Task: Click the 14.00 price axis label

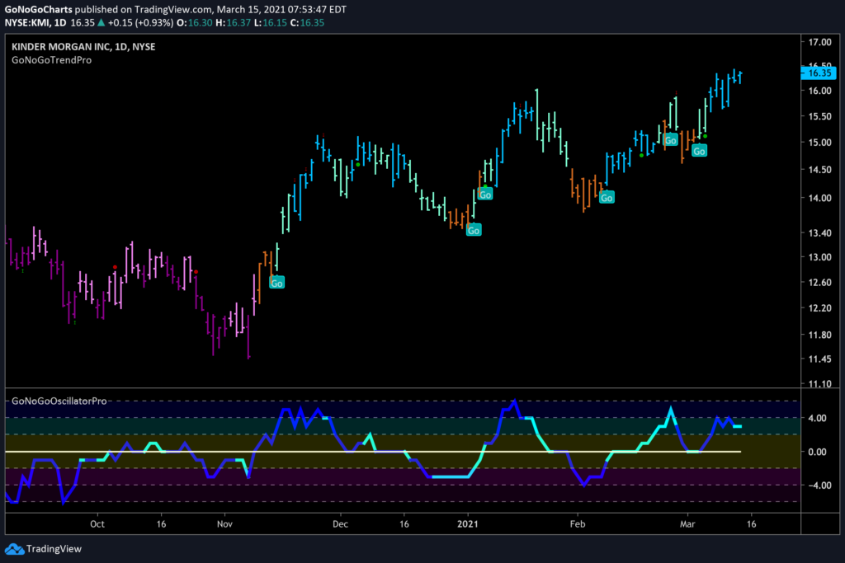Action: pyautogui.click(x=819, y=198)
